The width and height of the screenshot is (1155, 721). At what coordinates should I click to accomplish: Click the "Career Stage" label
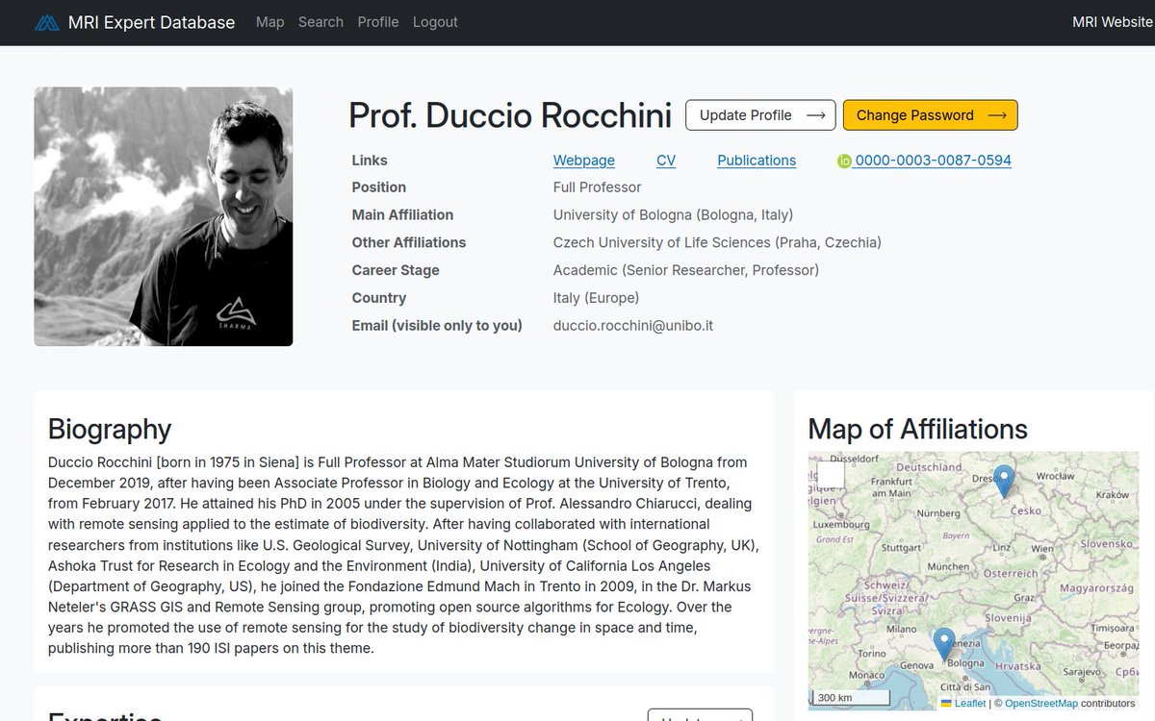click(396, 270)
